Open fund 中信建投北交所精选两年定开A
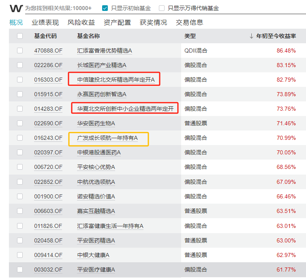Screen dimensions: 306x278 coord(116,80)
